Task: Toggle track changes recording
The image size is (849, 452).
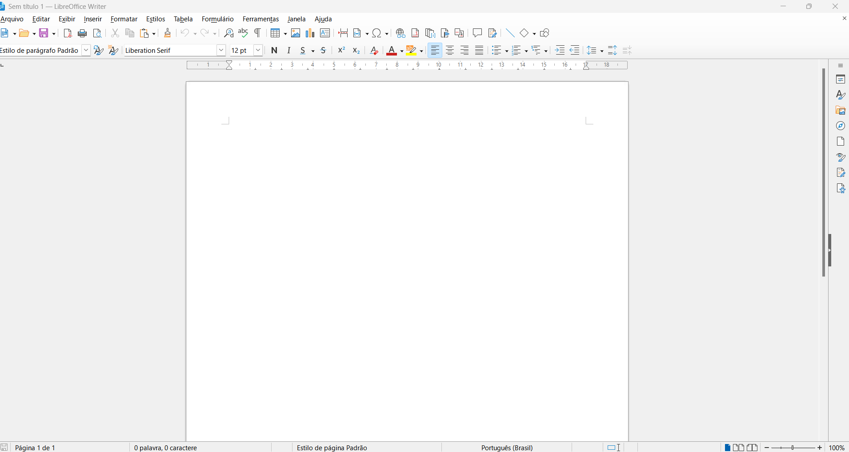Action: 492,33
